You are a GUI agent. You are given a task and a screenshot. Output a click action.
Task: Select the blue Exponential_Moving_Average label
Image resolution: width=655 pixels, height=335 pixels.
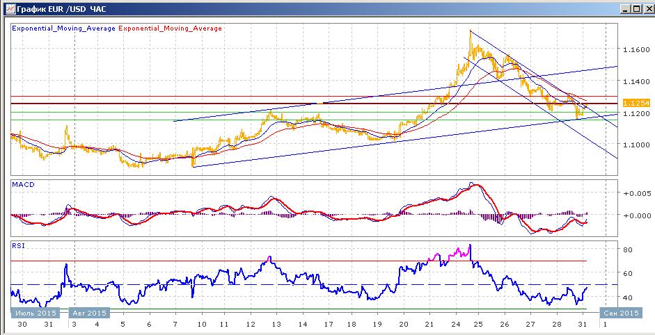tap(63, 28)
